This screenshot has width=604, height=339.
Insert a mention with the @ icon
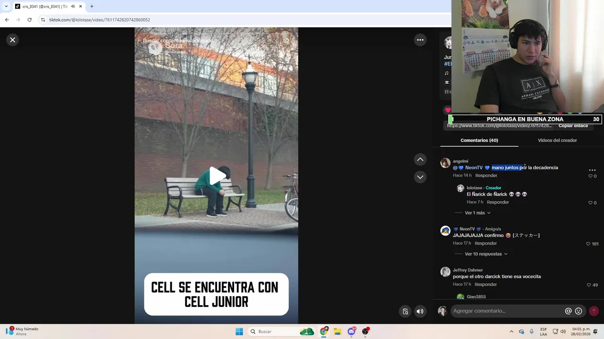point(568,311)
